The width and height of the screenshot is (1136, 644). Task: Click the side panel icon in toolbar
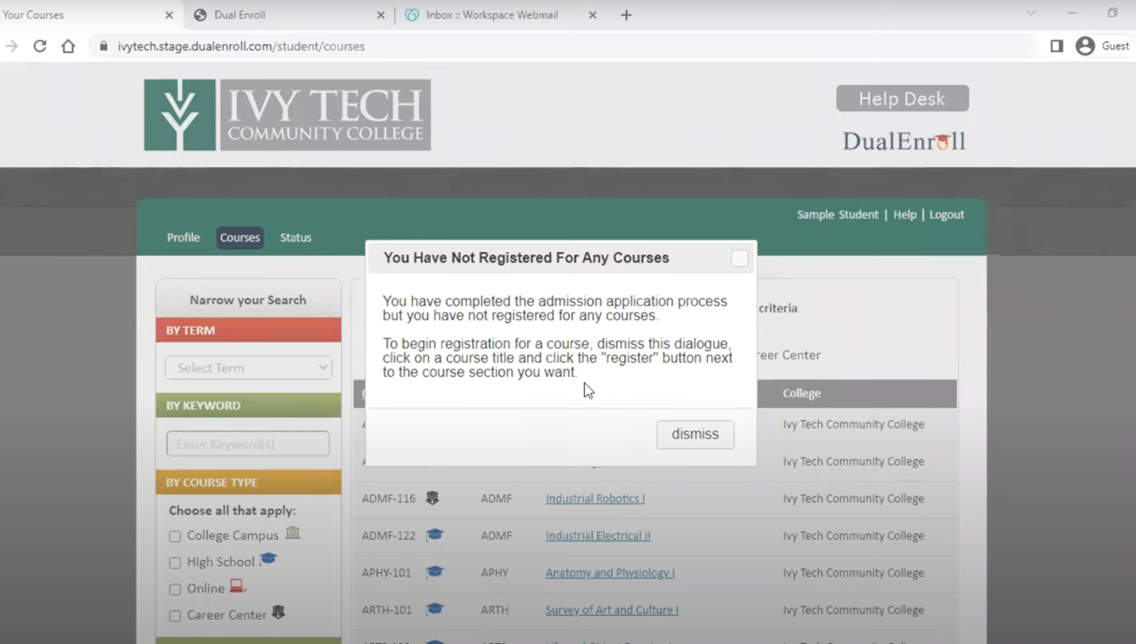(1056, 46)
